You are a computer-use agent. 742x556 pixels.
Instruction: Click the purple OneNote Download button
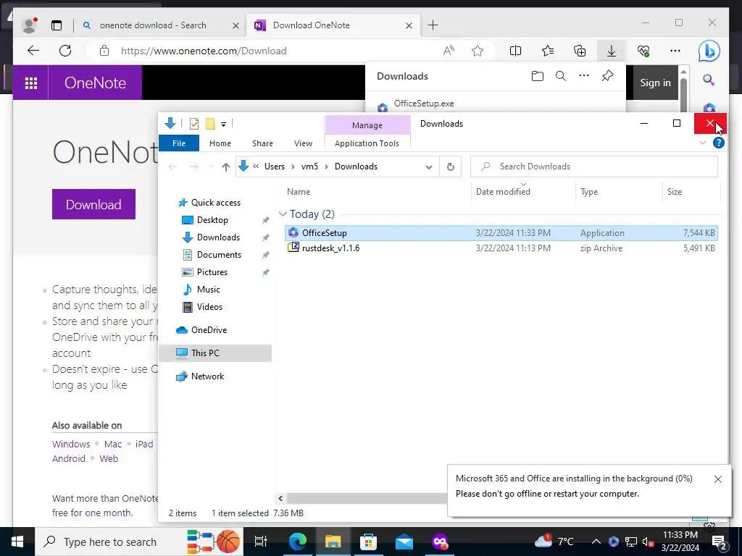93,204
